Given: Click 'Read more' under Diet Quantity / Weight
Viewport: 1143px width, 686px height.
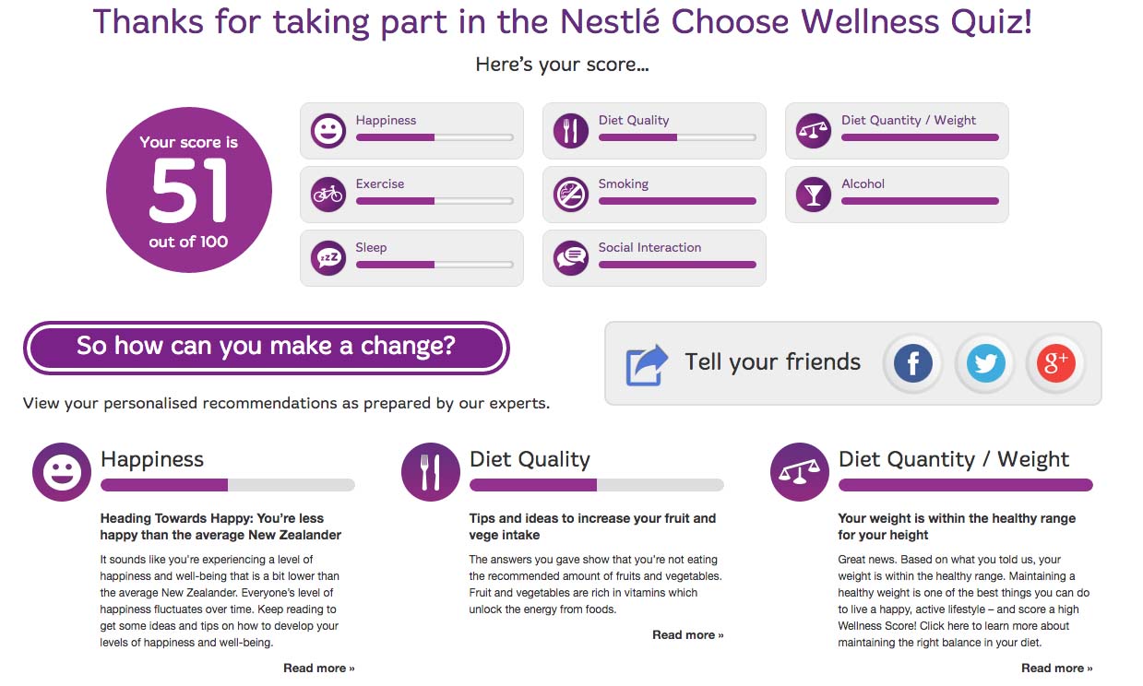Looking at the screenshot, I should pos(1056,668).
